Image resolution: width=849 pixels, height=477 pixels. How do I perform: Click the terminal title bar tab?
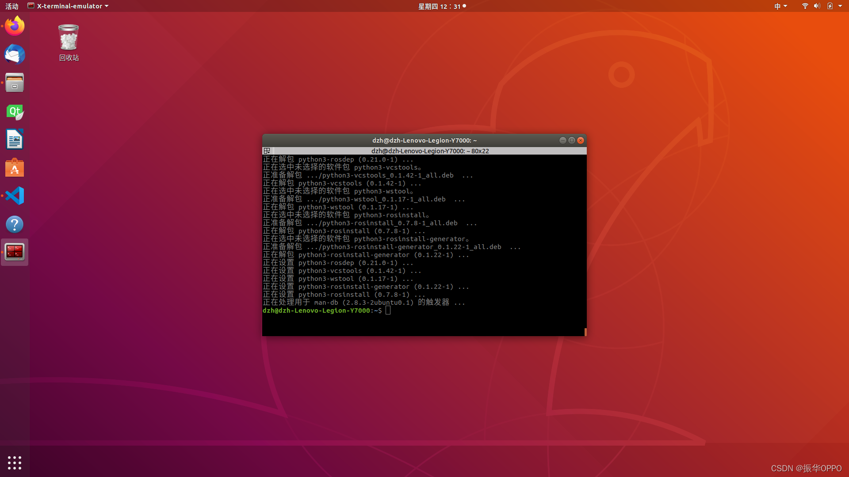coord(430,151)
